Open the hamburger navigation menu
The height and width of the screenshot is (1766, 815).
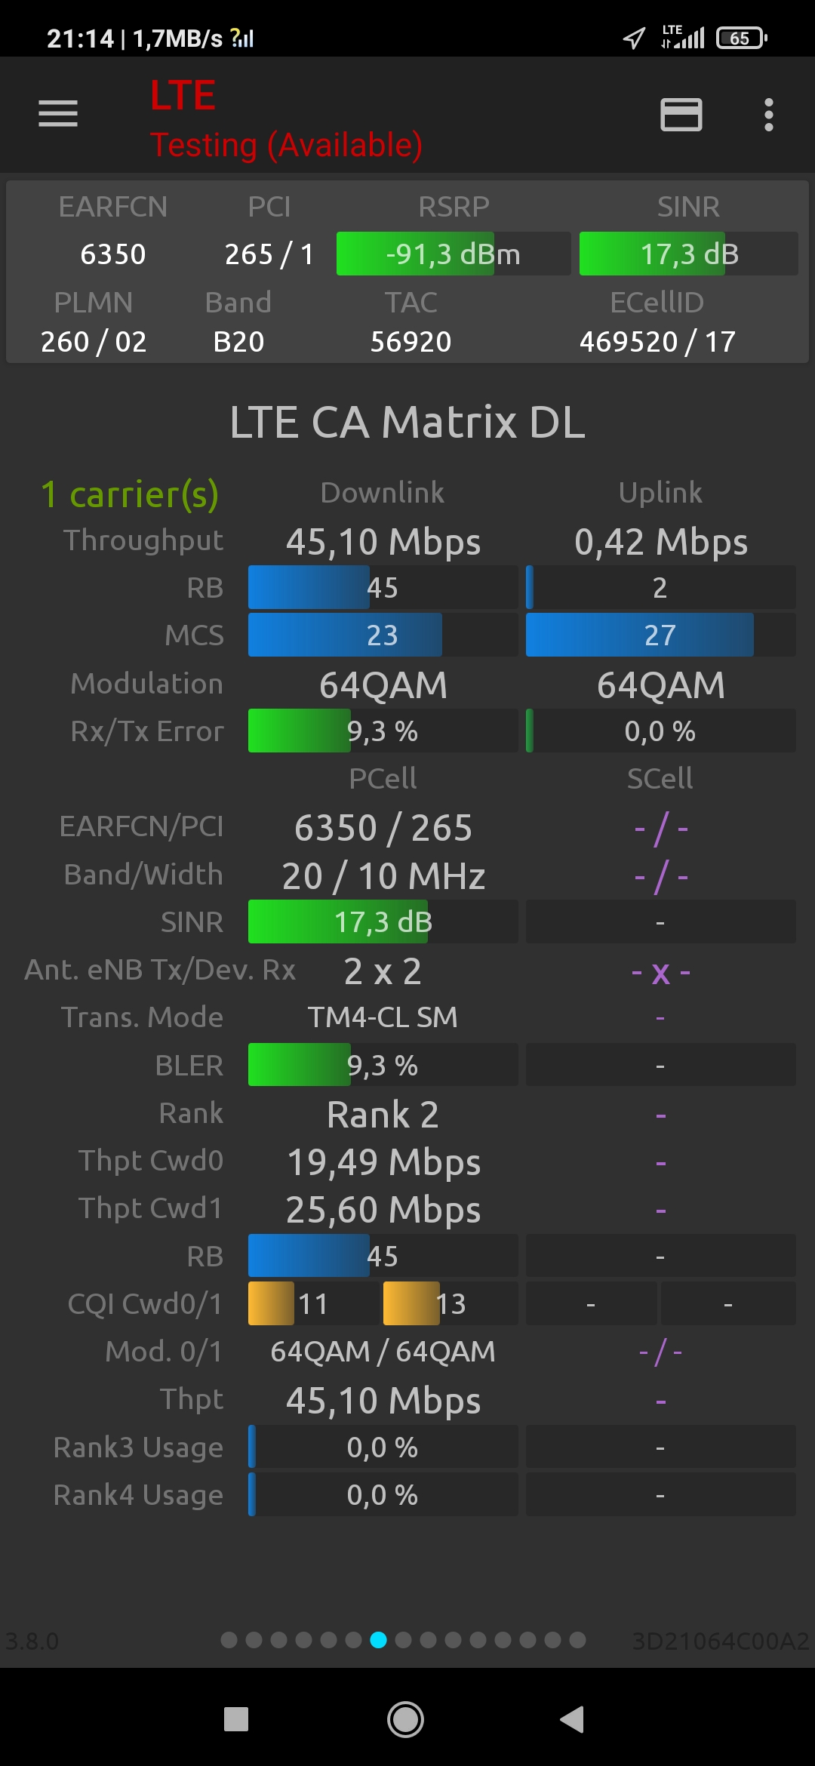click(x=58, y=114)
